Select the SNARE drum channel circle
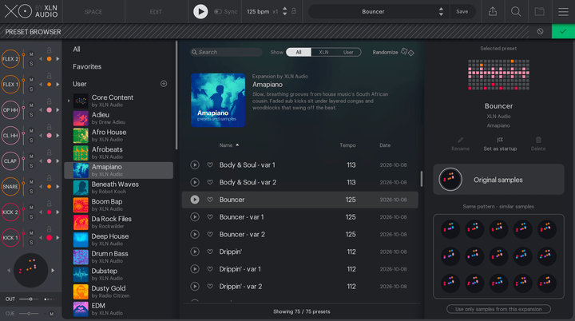The image size is (575, 321). 10,186
